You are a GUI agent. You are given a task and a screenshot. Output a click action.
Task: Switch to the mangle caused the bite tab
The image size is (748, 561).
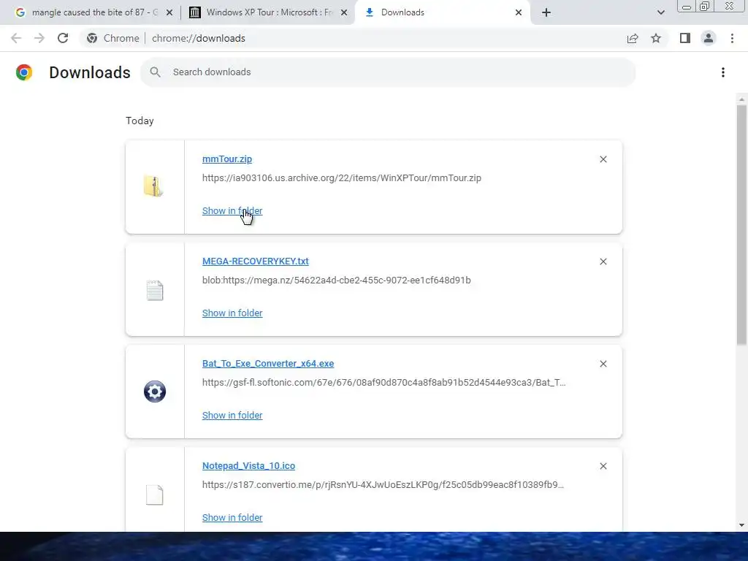pyautogui.click(x=93, y=12)
